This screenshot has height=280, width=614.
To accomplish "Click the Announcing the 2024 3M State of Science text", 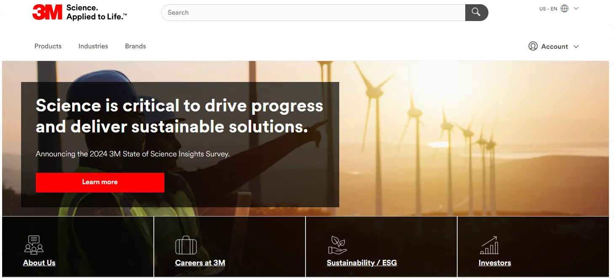I will 133,154.
